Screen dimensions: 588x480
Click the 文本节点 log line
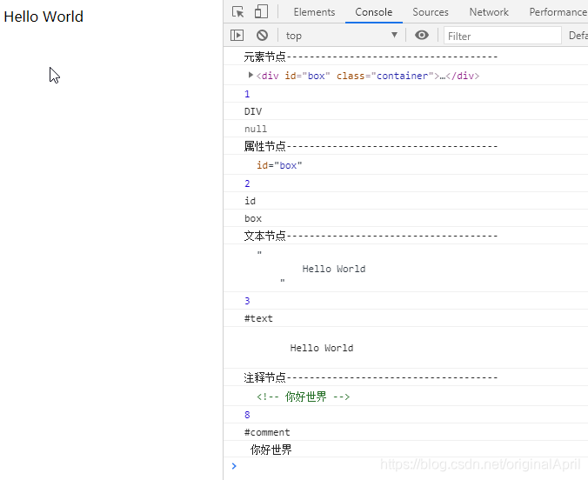pyautogui.click(x=371, y=236)
